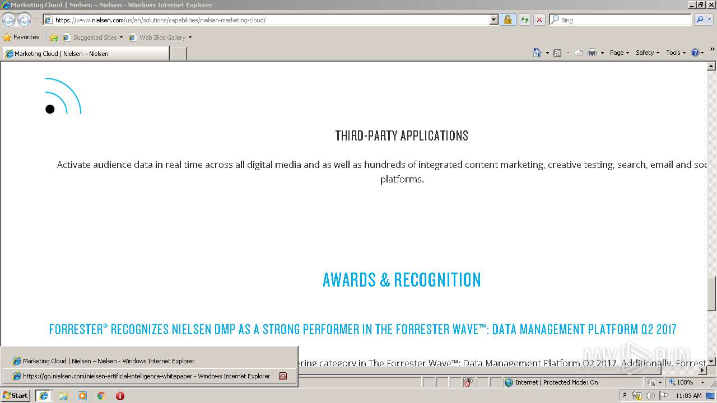Click the Third-Party Applications heading
This screenshot has width=717, height=403.
(x=402, y=135)
